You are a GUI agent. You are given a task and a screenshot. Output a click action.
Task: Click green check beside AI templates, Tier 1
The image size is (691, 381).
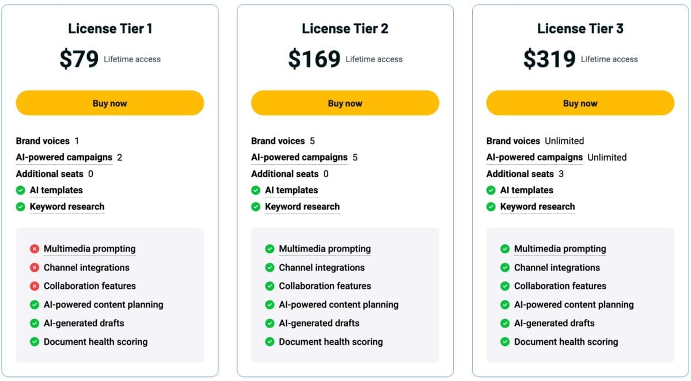click(21, 190)
